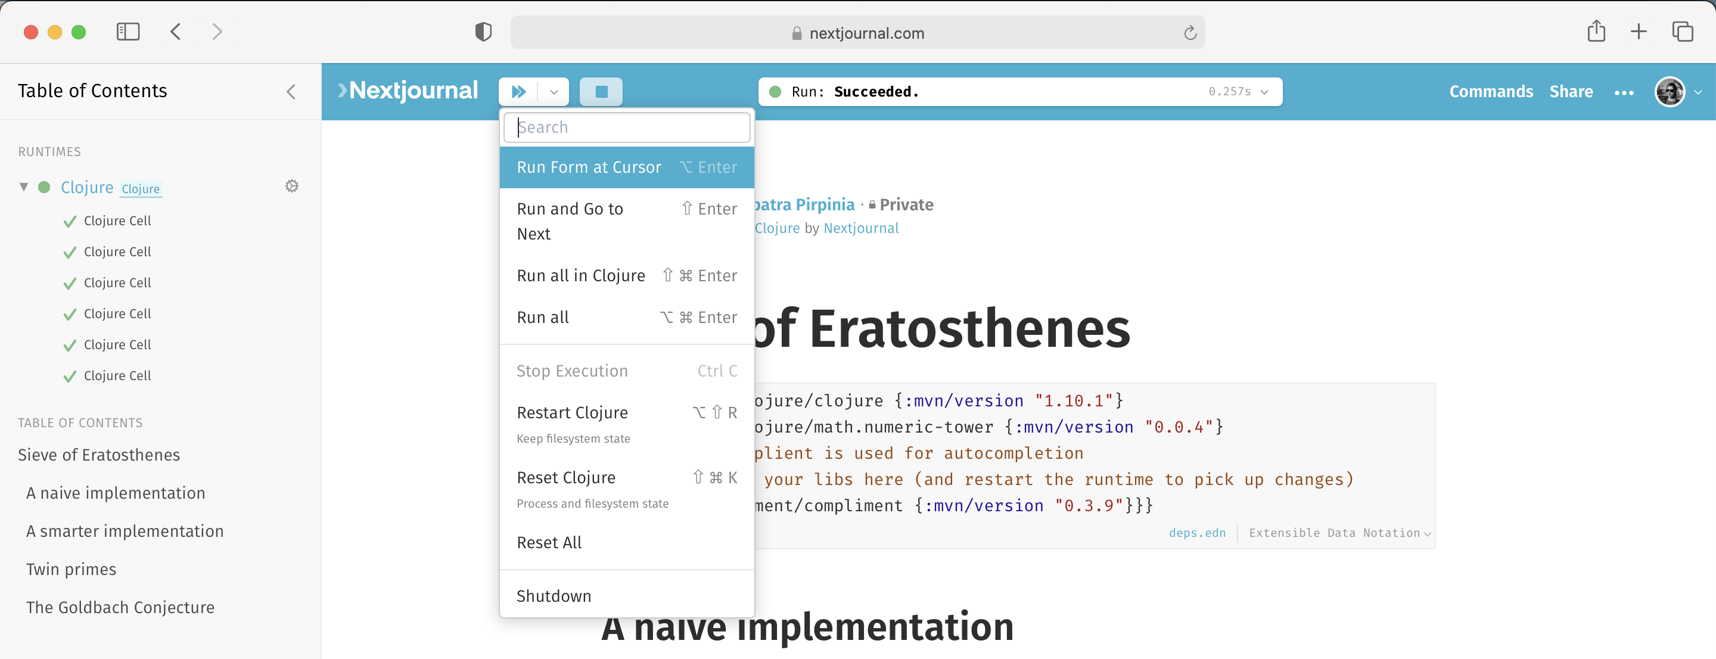Click the Nextjournal logo

[408, 91]
